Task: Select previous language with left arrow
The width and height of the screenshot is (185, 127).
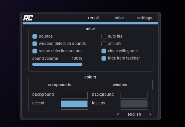Action: coord(118,114)
